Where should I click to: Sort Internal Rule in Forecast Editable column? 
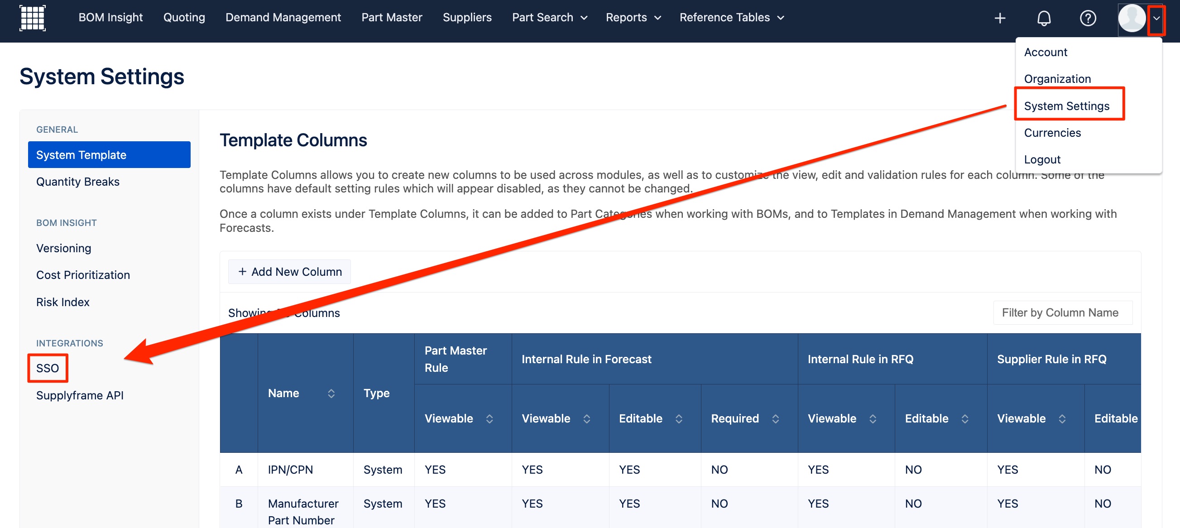click(679, 418)
